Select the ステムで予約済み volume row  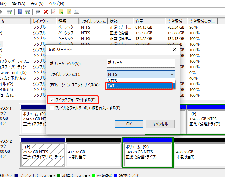[x=13, y=78]
